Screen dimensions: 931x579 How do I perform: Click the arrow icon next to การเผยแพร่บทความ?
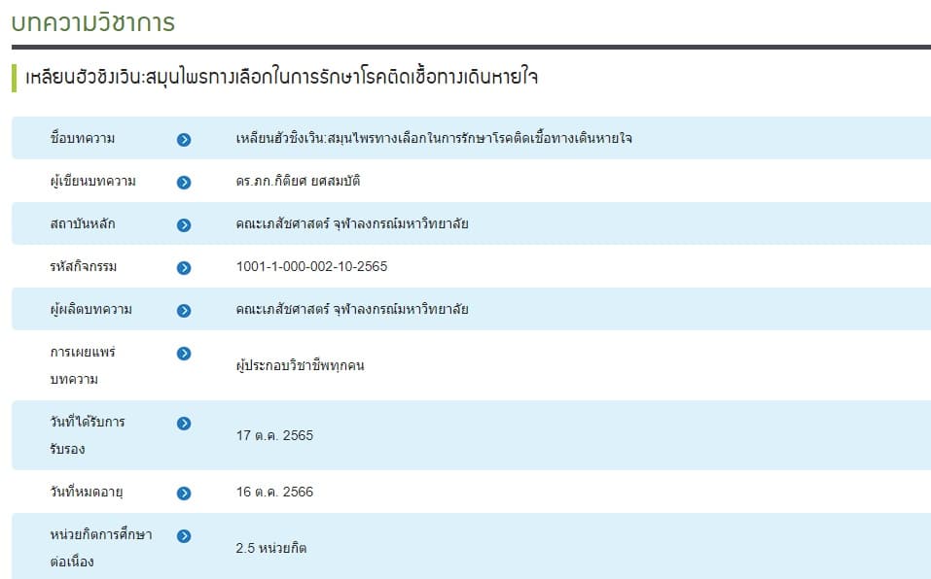tap(183, 354)
